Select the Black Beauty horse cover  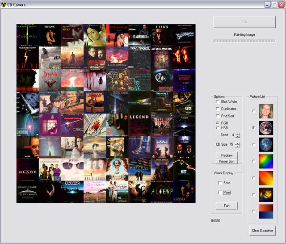(x=139, y=192)
